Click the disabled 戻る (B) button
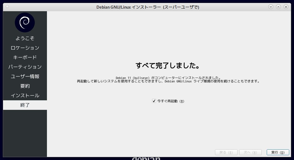 (x=226, y=152)
